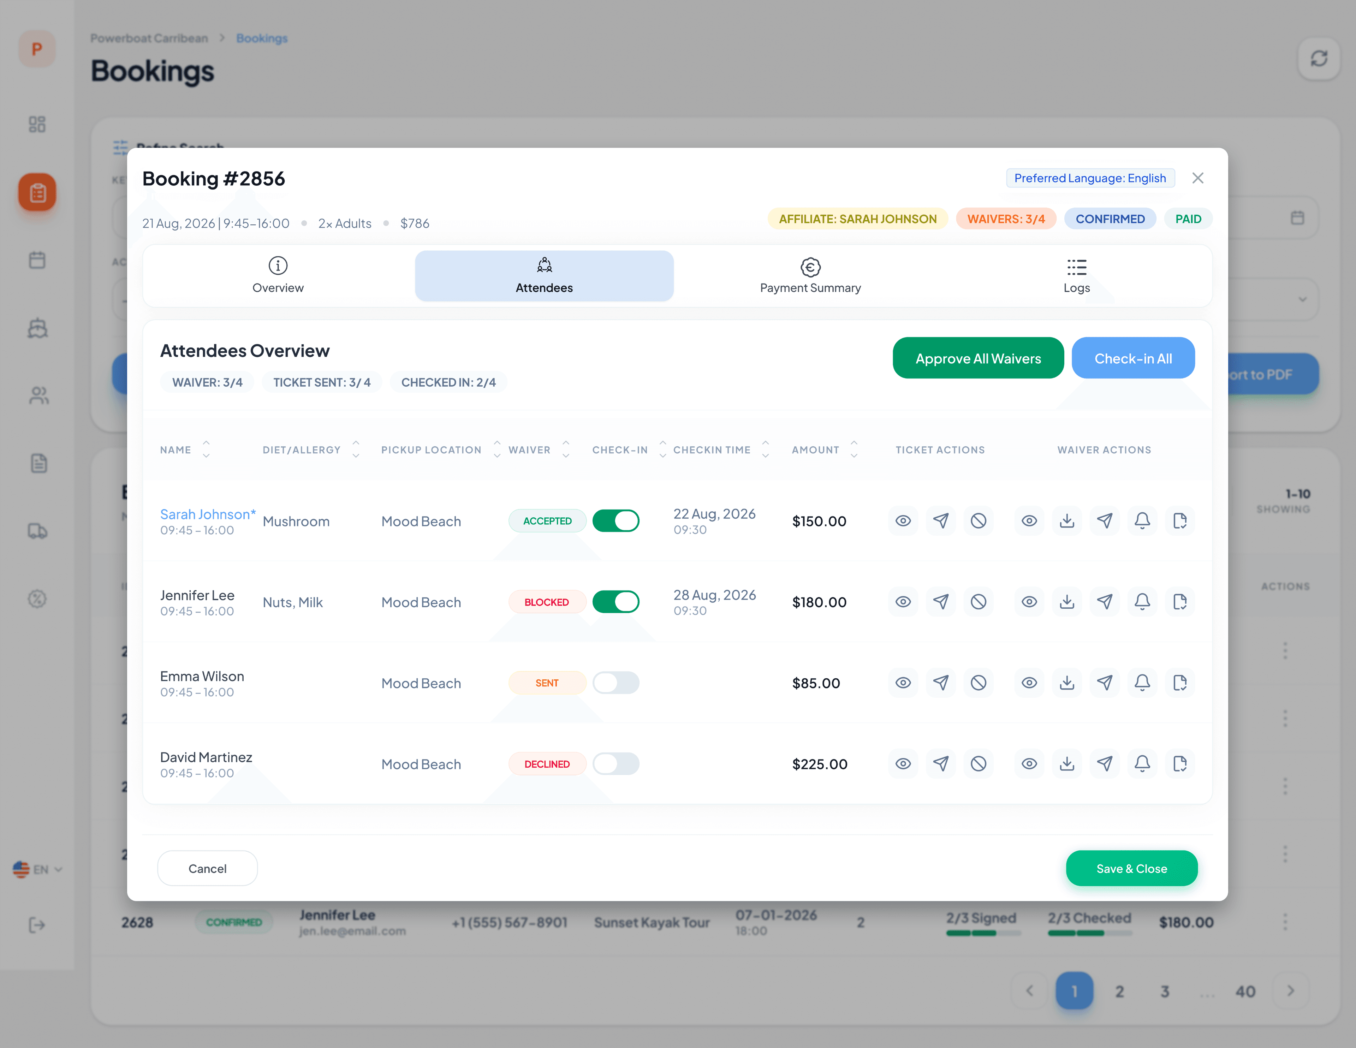This screenshot has width=1356, height=1048.
Task: Send waiver to Emma Wilson via paper plane
Action: click(1105, 682)
